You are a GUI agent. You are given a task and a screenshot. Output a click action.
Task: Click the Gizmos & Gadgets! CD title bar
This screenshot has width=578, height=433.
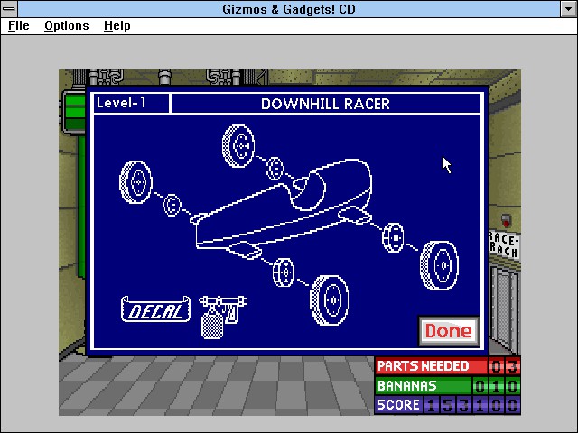click(x=289, y=9)
